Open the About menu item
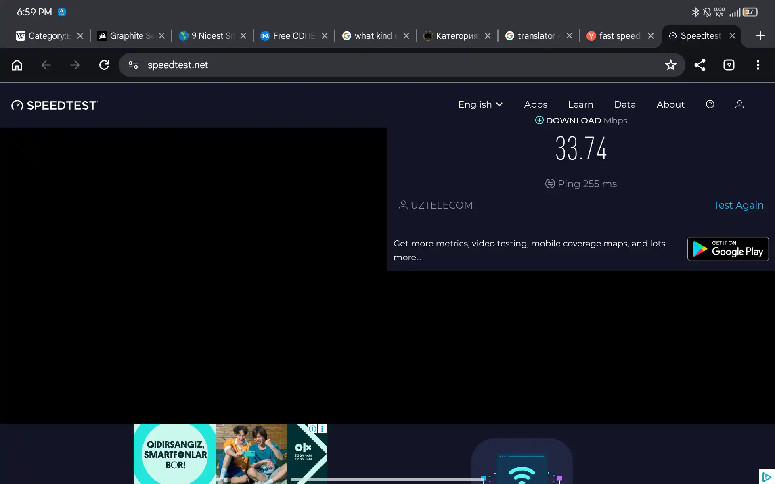The height and width of the screenshot is (484, 775). tap(670, 104)
